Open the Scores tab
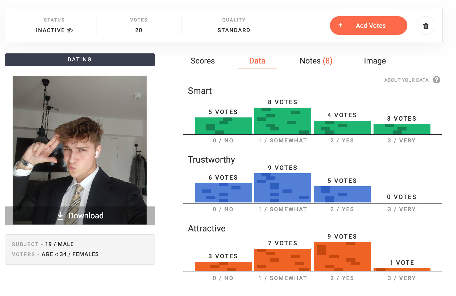 [203, 61]
